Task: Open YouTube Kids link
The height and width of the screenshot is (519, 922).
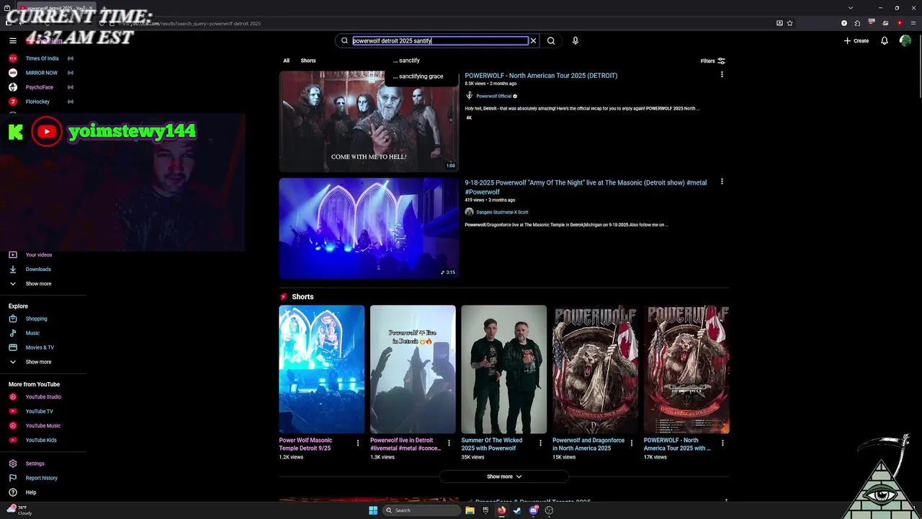Action: click(42, 440)
